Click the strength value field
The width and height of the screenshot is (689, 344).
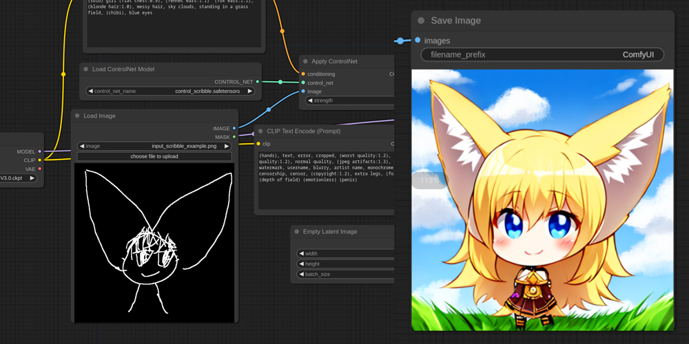tap(349, 100)
